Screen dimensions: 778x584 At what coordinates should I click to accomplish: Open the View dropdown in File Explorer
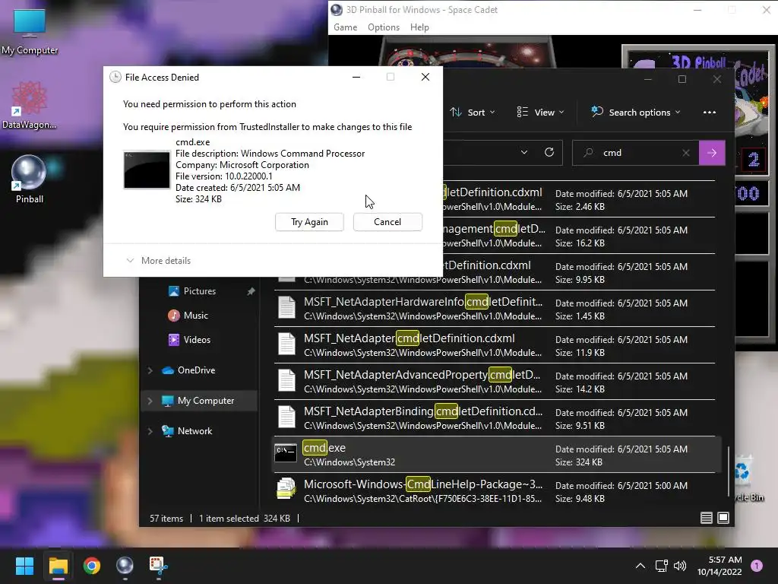coord(540,113)
